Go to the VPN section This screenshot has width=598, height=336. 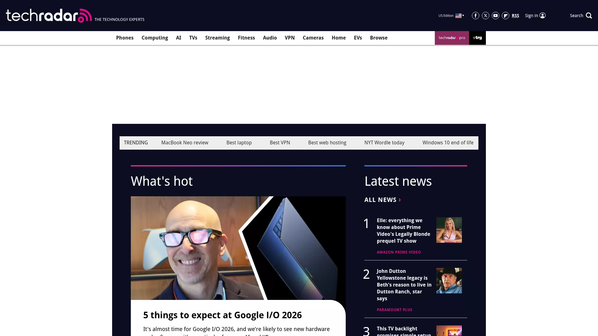click(290, 38)
